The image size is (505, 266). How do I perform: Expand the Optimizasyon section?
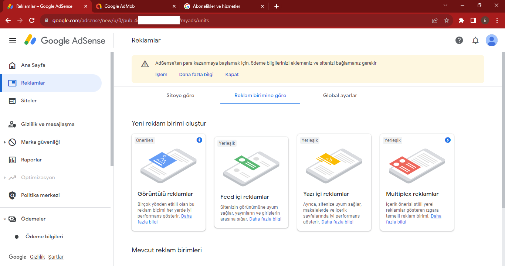[x=4, y=178]
